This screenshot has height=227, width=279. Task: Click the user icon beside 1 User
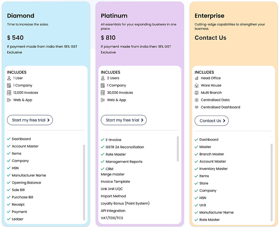click(9, 78)
